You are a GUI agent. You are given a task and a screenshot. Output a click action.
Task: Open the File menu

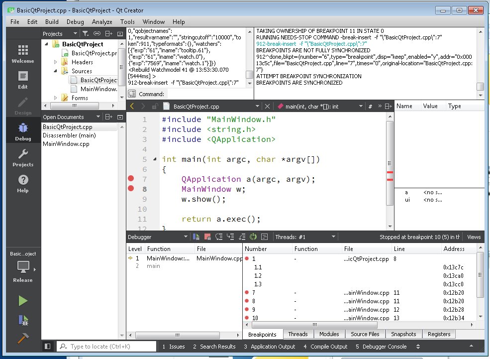(x=15, y=21)
